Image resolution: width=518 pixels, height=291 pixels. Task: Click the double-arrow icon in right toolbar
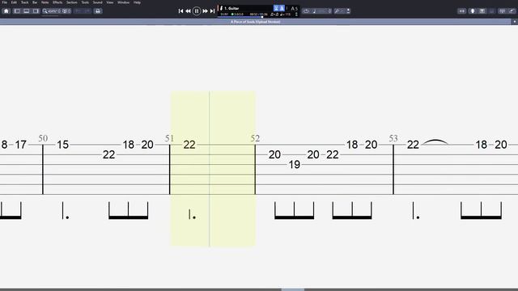(x=462, y=11)
